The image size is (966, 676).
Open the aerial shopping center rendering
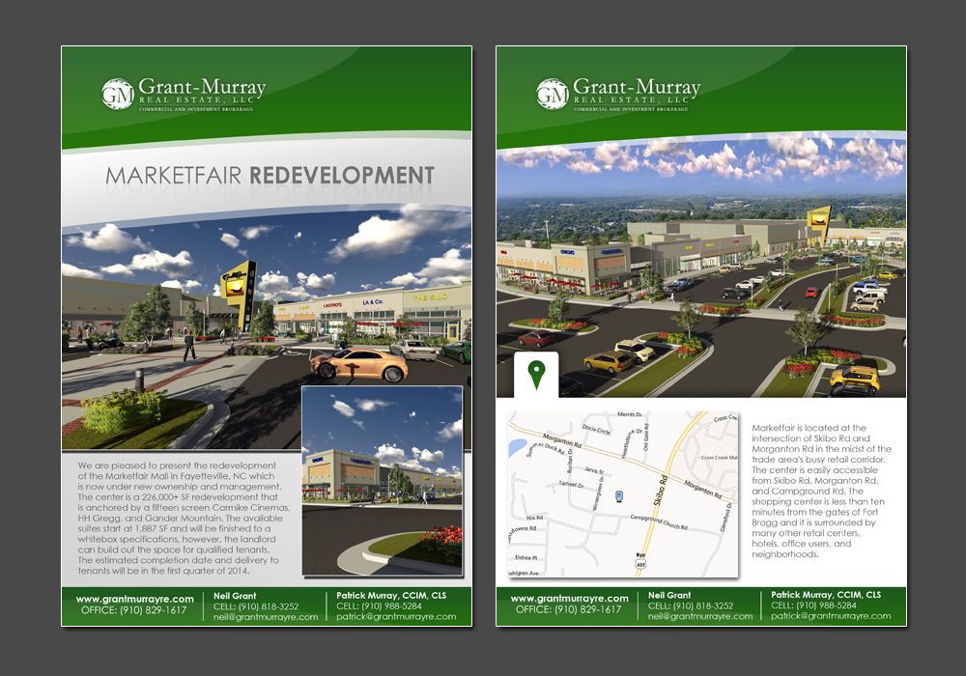coord(701,266)
